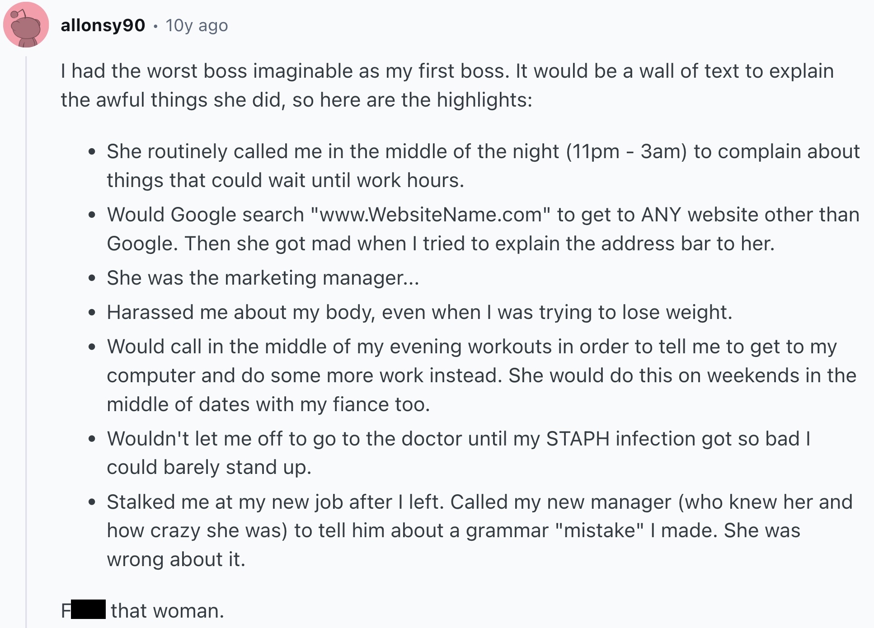Click the "10y ago" comment timestamp
Viewport: 874px width, 628px height.
tap(197, 25)
